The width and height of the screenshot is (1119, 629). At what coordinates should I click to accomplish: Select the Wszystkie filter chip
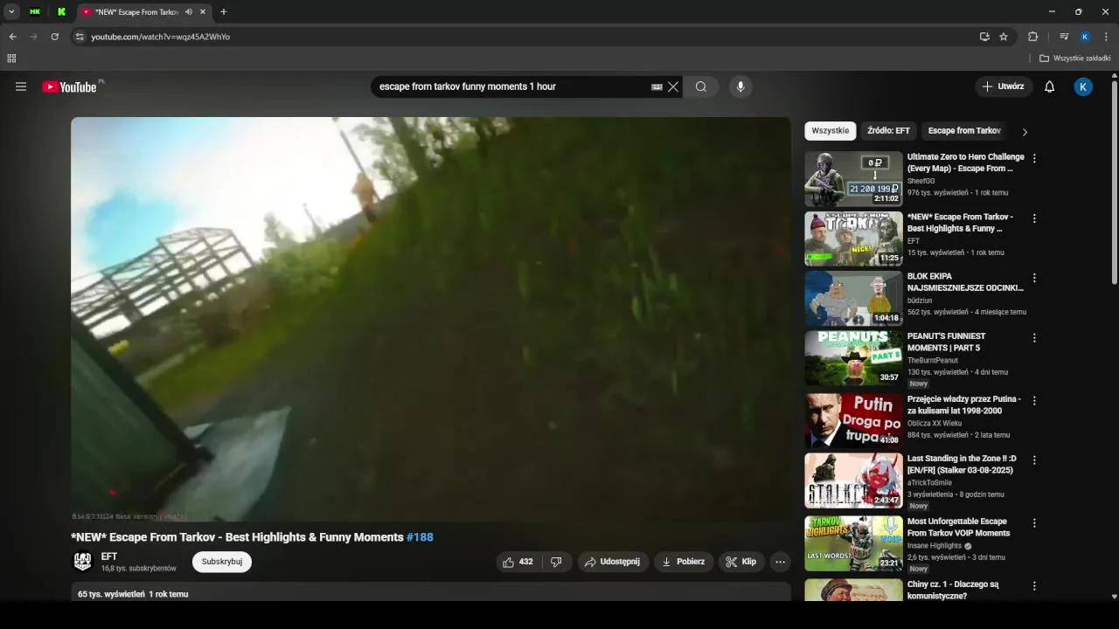click(831, 131)
